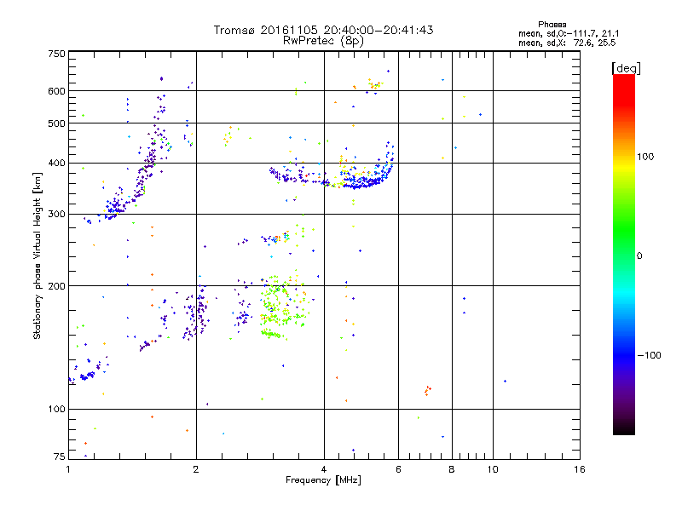Click the colorbar tick label '-100'
682x511 pixels.
click(649, 355)
